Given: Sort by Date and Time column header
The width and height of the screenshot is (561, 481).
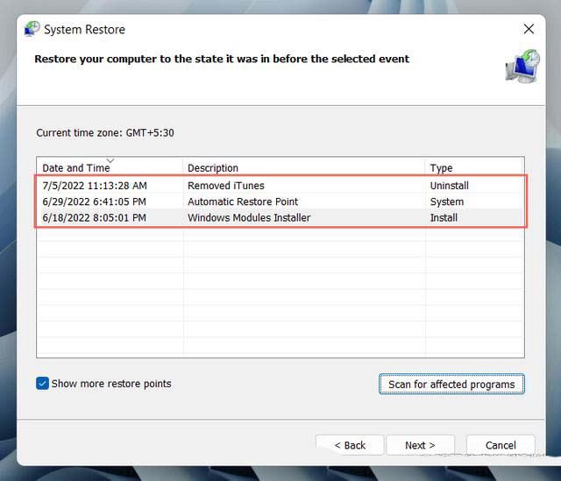Looking at the screenshot, I should pyautogui.click(x=76, y=167).
